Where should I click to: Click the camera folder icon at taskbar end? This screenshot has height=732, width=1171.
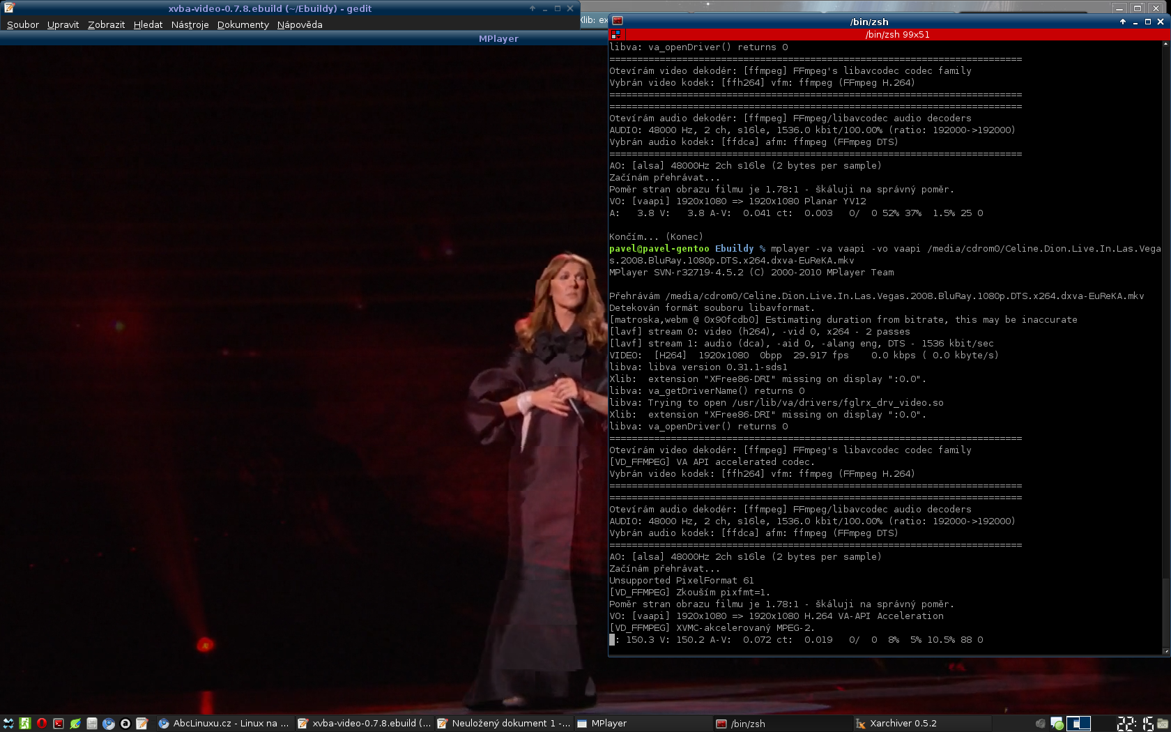[x=1163, y=724]
